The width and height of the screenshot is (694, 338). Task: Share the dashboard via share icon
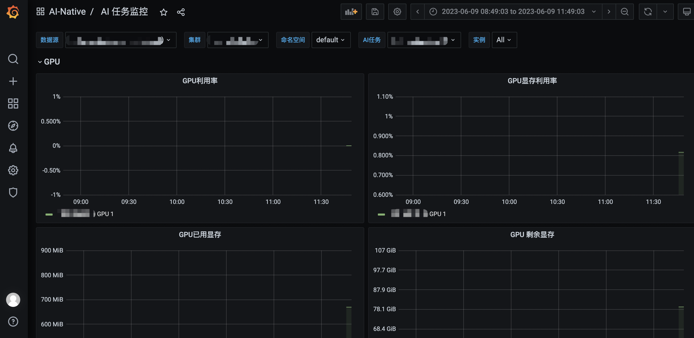(181, 12)
